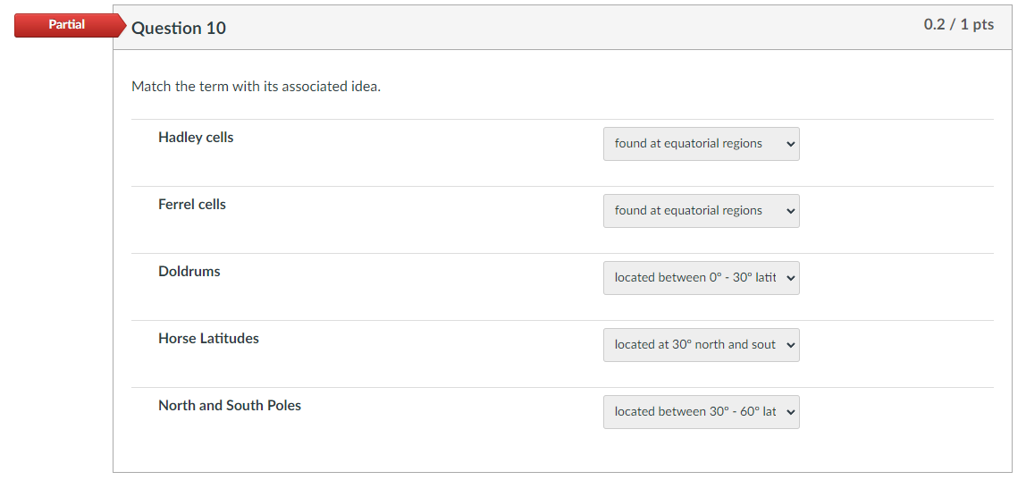
Task: Click the Ferrel cells term label
Action: [x=192, y=205]
